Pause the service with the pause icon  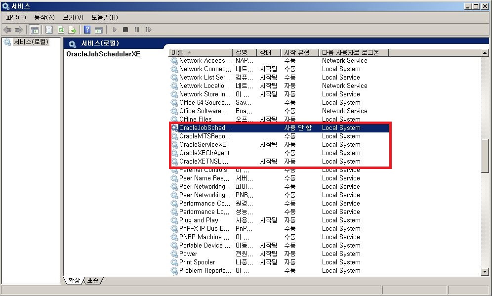click(x=137, y=30)
